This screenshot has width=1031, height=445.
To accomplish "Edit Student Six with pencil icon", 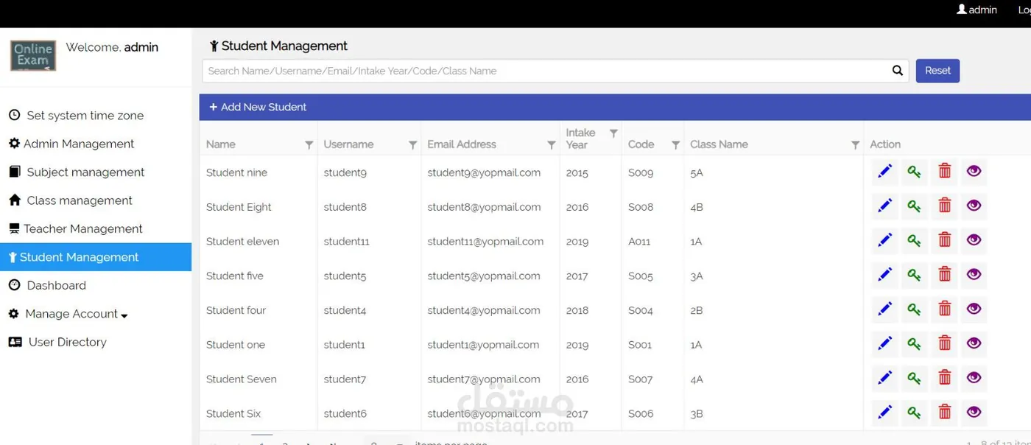I will pyautogui.click(x=885, y=413).
